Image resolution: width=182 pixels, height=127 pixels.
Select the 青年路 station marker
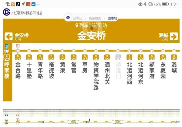[40, 51]
